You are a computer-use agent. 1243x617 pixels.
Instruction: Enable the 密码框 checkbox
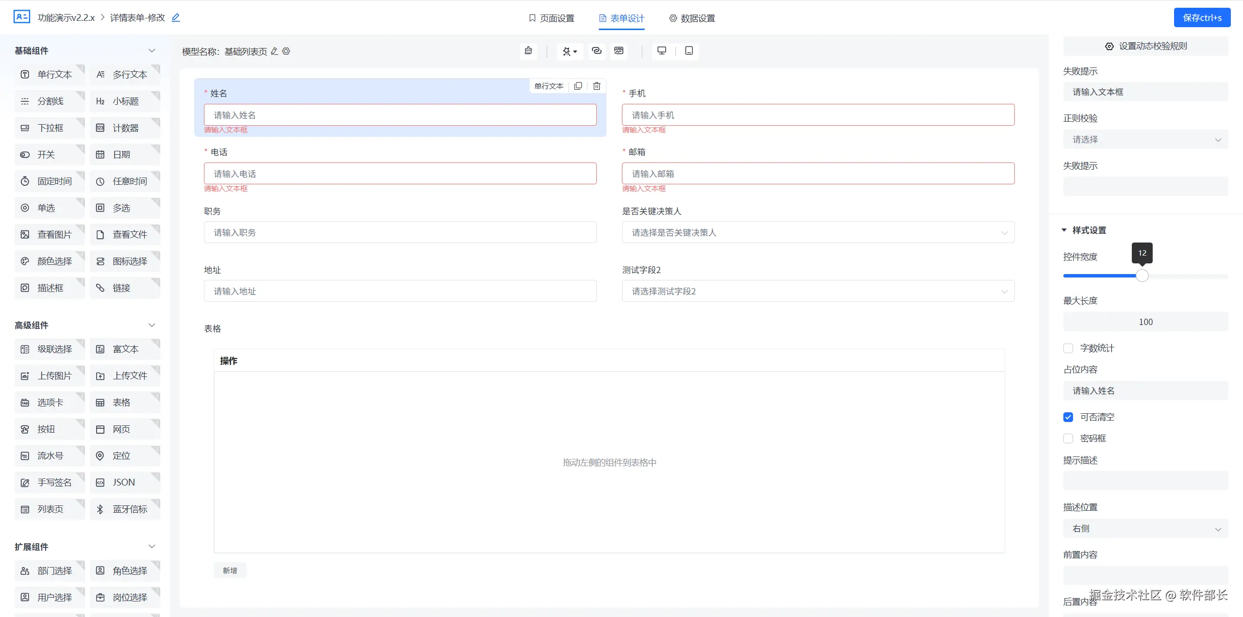pos(1068,438)
